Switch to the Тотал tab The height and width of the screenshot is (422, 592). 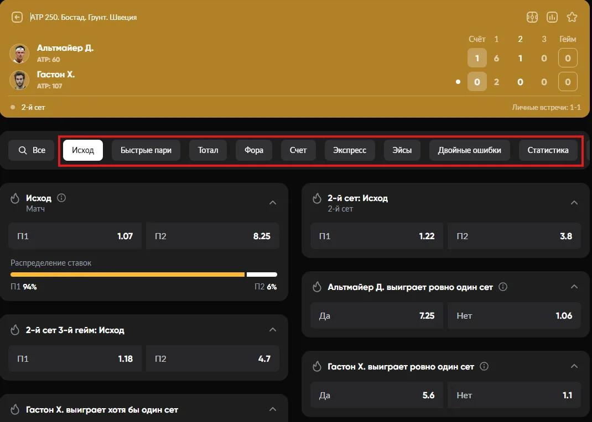(208, 150)
